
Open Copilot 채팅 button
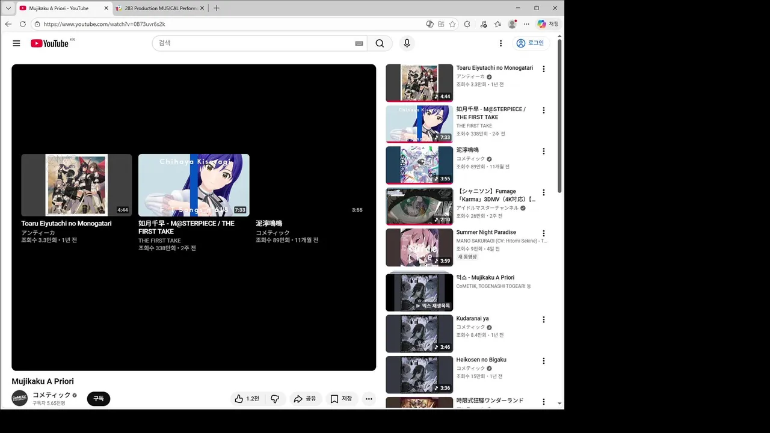tap(547, 24)
